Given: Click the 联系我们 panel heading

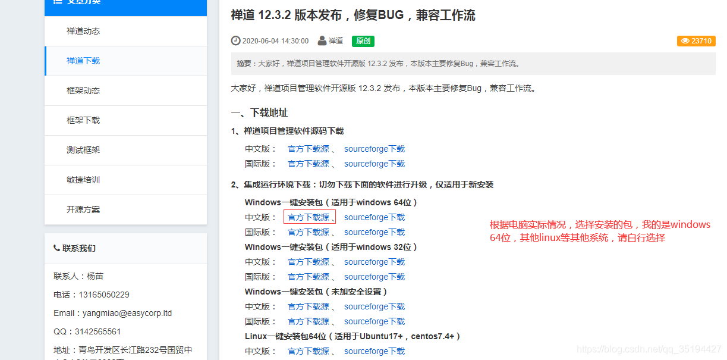Looking at the screenshot, I should coord(79,248).
